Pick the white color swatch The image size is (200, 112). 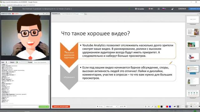click(x=164, y=106)
